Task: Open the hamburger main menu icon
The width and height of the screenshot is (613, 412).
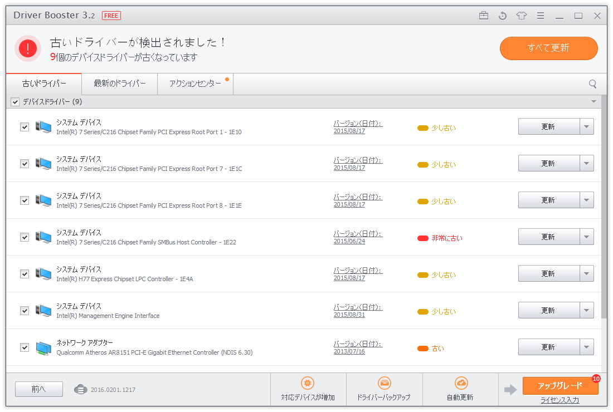Action: [x=540, y=16]
